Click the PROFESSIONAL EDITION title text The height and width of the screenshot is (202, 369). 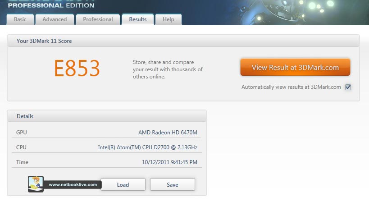[x=51, y=5]
